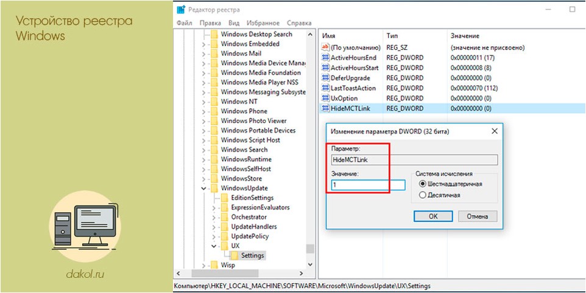This screenshot has height=293, width=586.
Task: Expand the Windows Mail tree node
Action: pos(203,54)
